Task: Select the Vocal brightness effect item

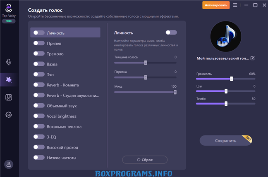Action: click(x=62, y=116)
